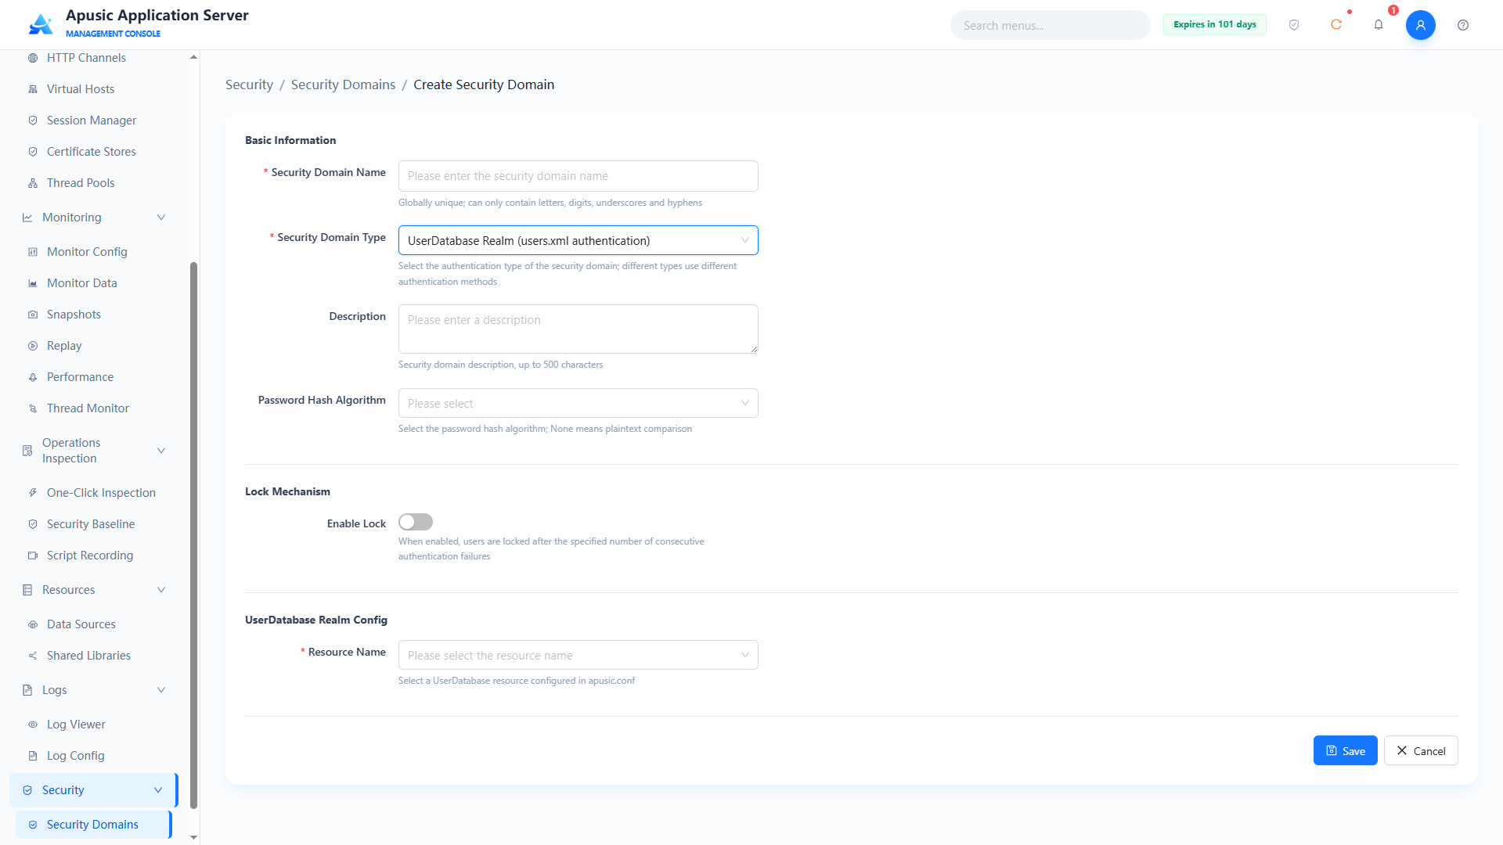Focus the Search menus box
This screenshot has height=845, width=1503.
coord(1050,25)
